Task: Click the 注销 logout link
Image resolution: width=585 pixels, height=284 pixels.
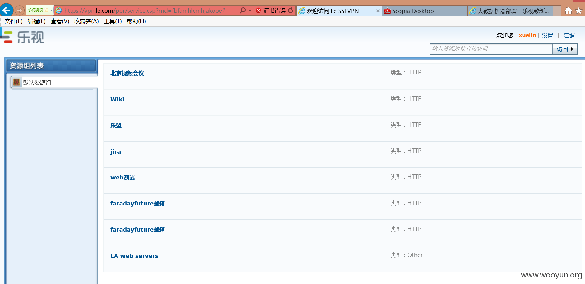Action: click(569, 35)
